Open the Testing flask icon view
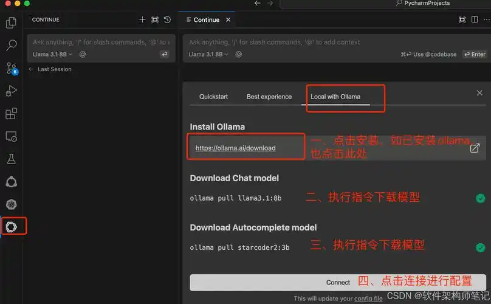Viewport: 491px width, 304px height. pos(11,159)
